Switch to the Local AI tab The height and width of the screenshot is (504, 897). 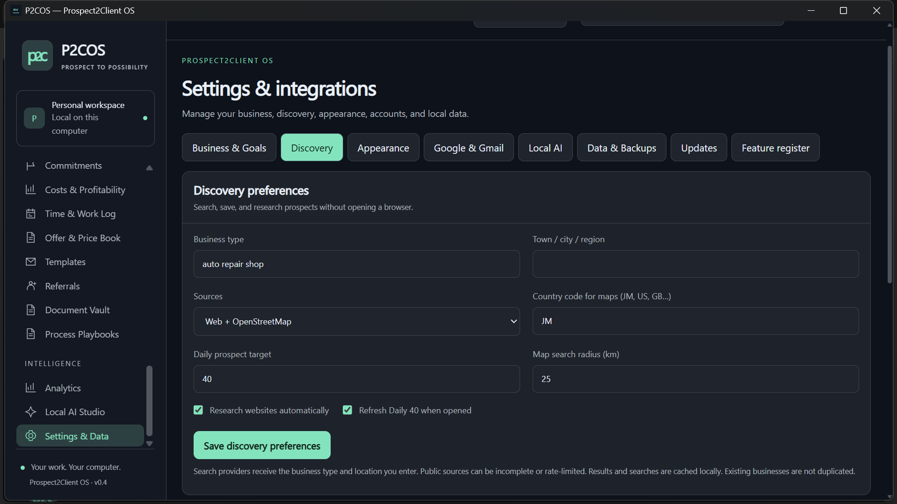[545, 148]
